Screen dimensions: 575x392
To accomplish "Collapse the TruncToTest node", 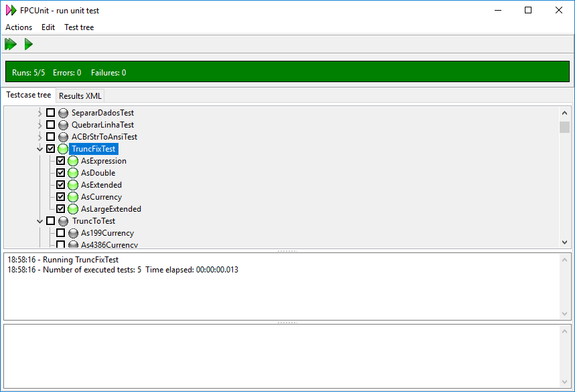I will click(x=40, y=221).
